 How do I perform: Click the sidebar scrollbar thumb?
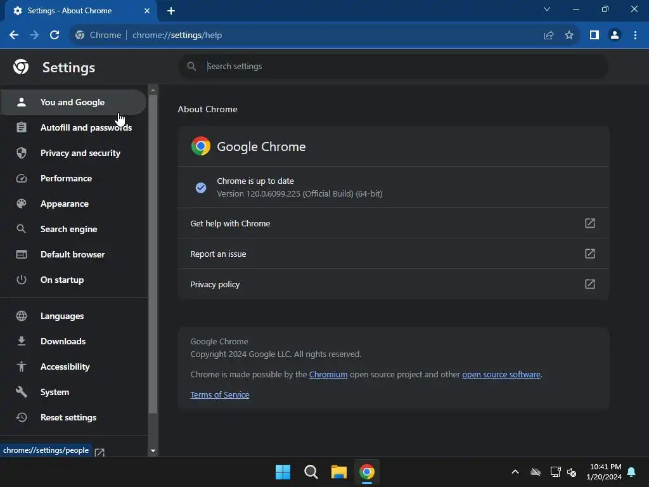coord(153,254)
